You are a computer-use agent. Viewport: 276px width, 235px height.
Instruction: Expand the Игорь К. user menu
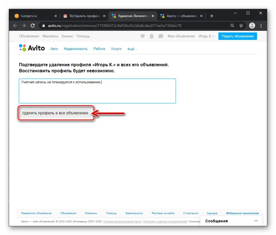207,36
